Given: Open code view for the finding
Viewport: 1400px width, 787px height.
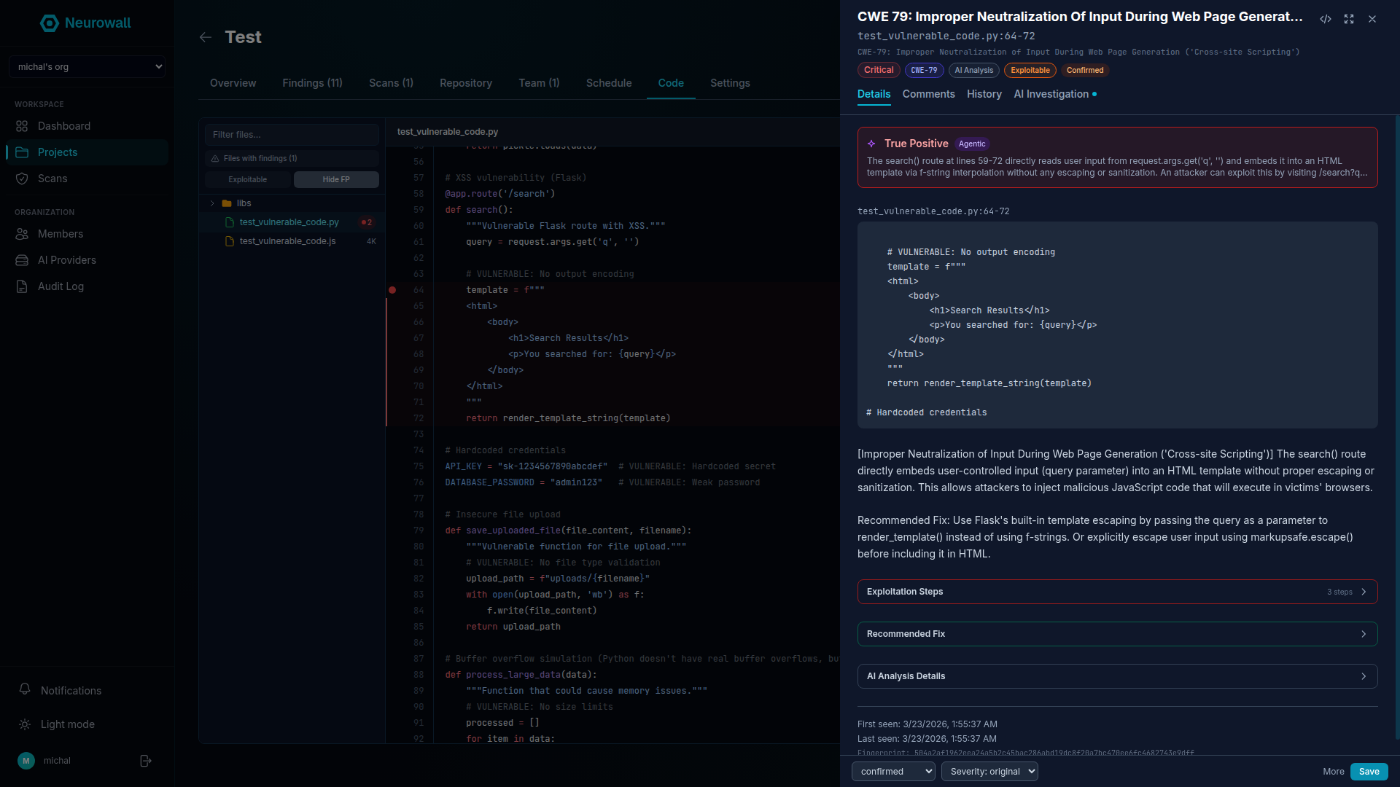Looking at the screenshot, I should coord(1326,19).
